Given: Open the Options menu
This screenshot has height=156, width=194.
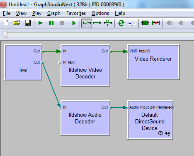Looking at the screenshot, I should coord(100,13).
